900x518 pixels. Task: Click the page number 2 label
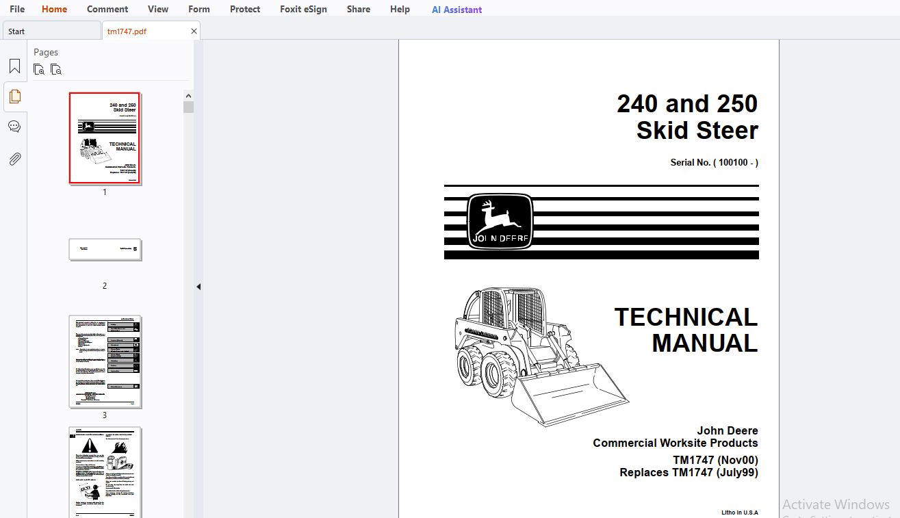coord(105,286)
